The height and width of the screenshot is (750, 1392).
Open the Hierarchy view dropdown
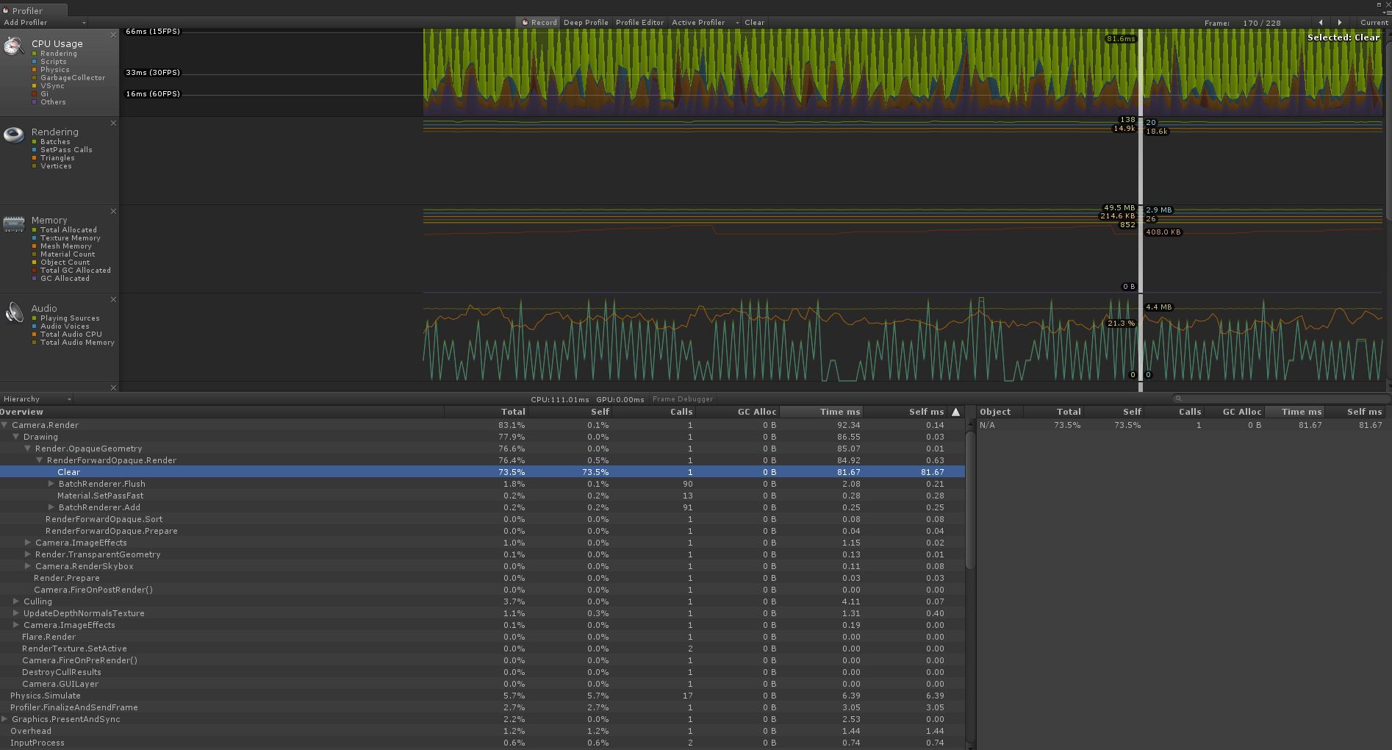click(x=35, y=399)
